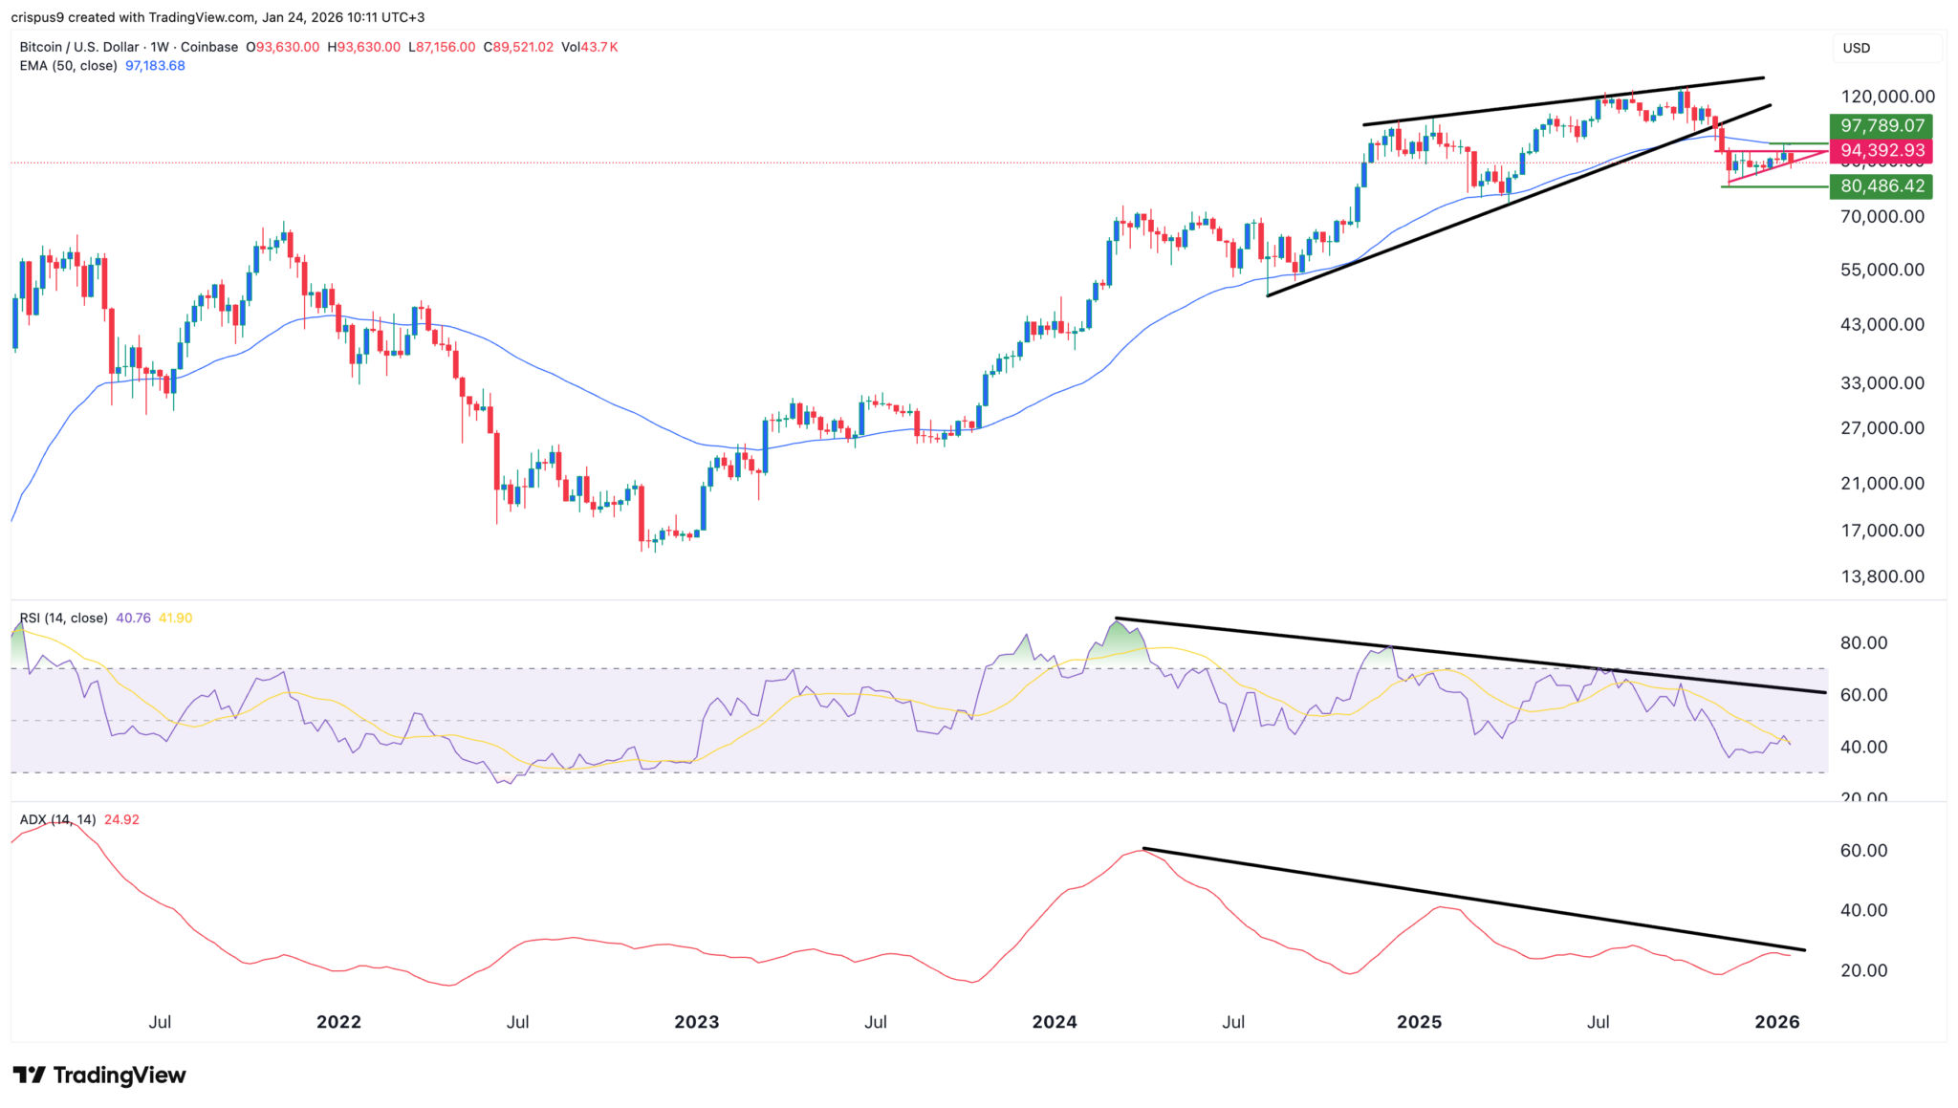The width and height of the screenshot is (1958, 1108).
Task: Click the RSI 80.00 scale label
Action: 1863,643
